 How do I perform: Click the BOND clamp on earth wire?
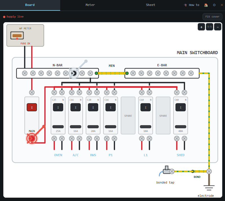pyautogui.click(x=193, y=171)
